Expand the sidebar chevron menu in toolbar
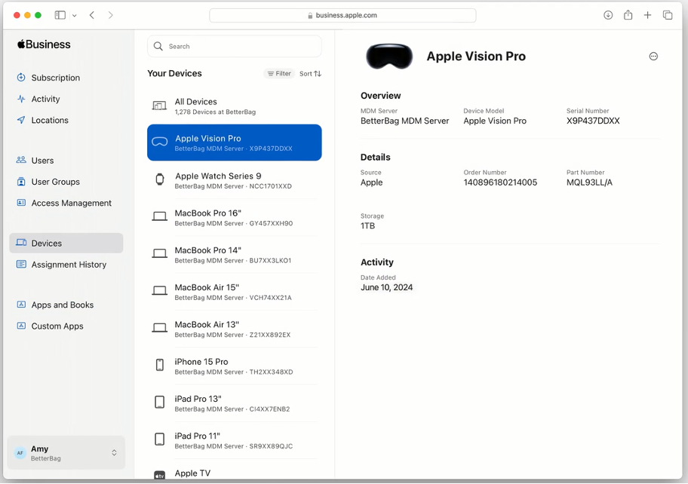Screen dimensions: 688x484 tap(75, 15)
